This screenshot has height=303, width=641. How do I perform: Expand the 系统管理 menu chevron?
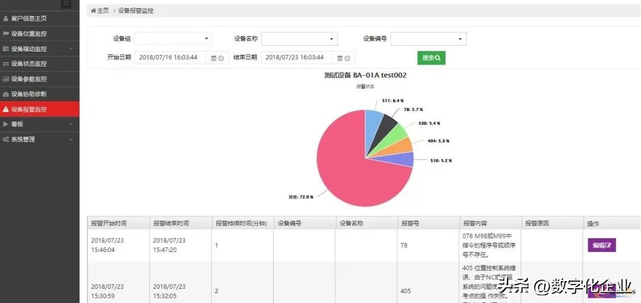(x=71, y=139)
